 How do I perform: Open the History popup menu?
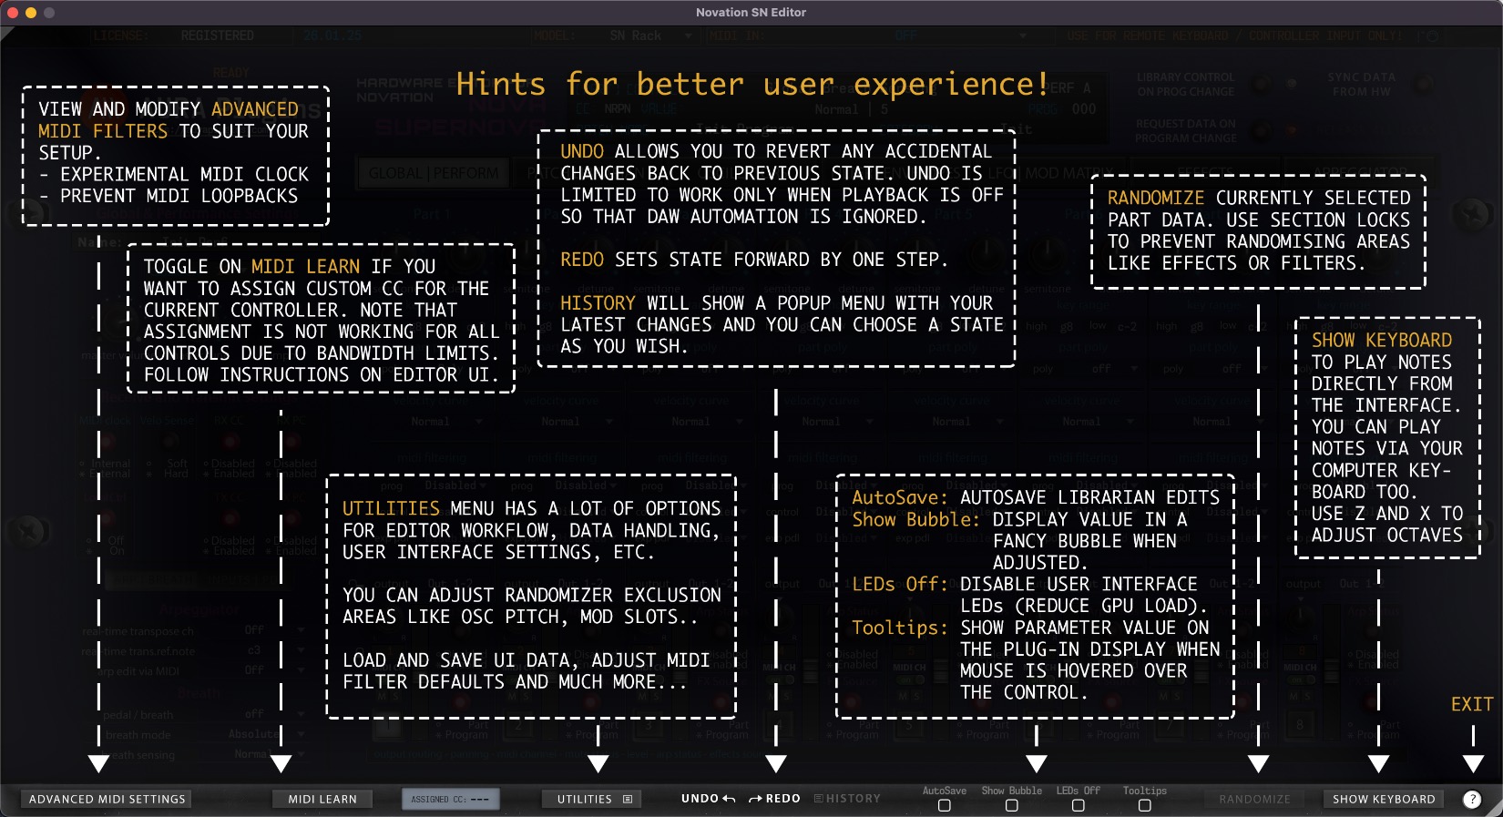[847, 799]
